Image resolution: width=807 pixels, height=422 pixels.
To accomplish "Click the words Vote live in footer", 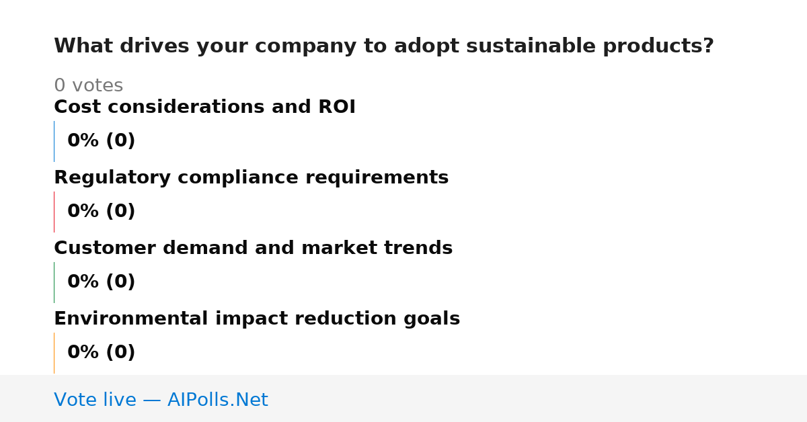I will click(95, 400).
